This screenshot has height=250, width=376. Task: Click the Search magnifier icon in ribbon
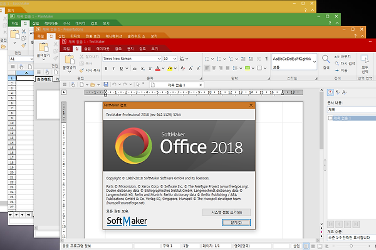pyautogui.click(x=326, y=58)
